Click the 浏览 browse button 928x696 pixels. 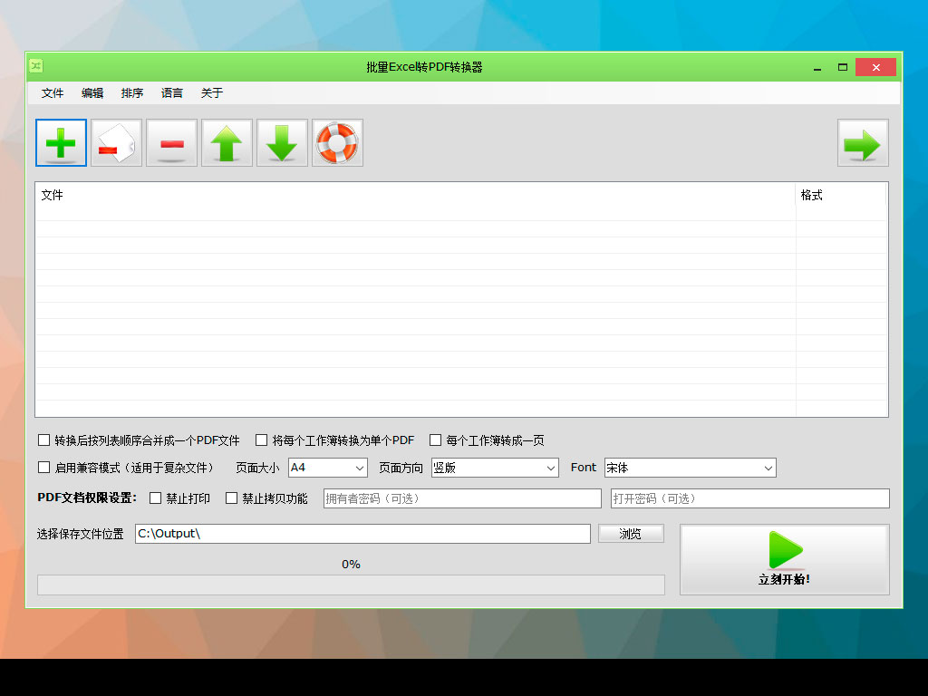click(x=631, y=534)
